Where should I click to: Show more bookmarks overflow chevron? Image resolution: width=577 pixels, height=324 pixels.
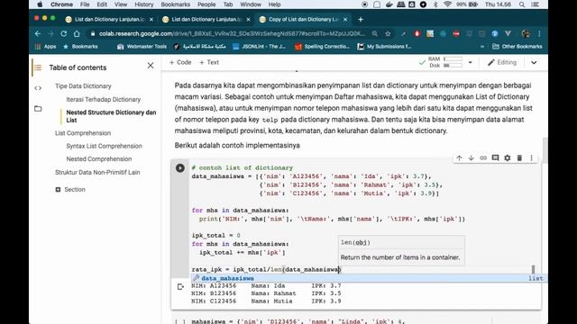[x=482, y=47]
